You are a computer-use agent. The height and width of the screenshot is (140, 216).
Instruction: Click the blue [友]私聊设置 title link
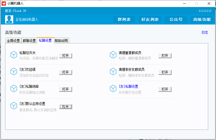coord(129,86)
